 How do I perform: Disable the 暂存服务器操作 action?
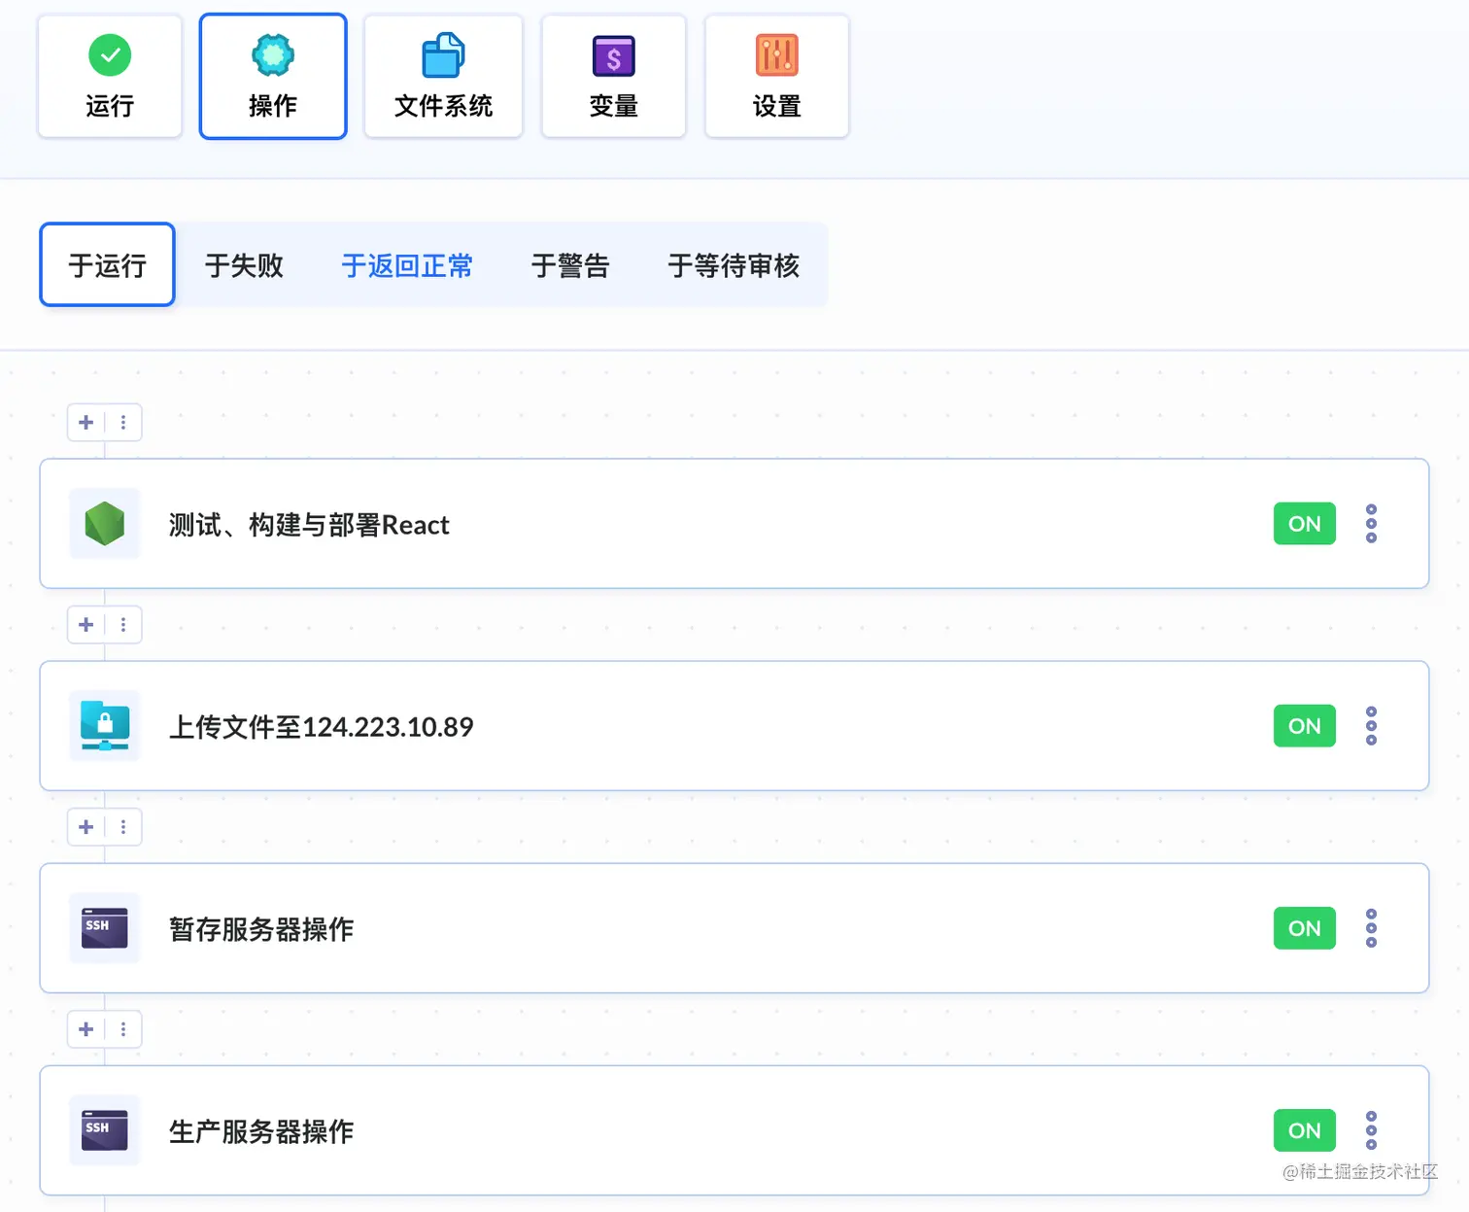1304,928
